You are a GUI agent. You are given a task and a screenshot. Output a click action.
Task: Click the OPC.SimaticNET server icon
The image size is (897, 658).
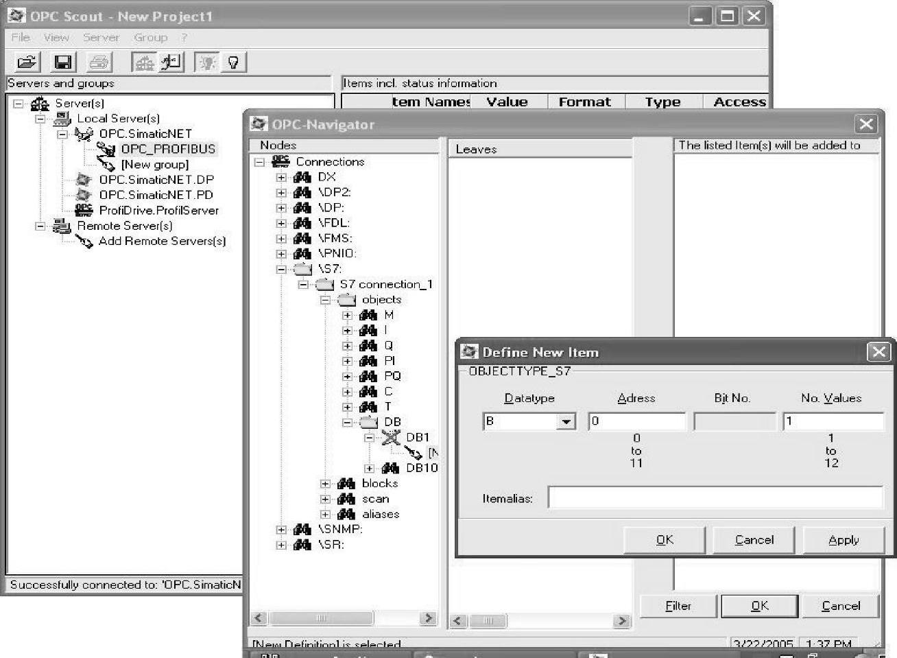pos(84,134)
